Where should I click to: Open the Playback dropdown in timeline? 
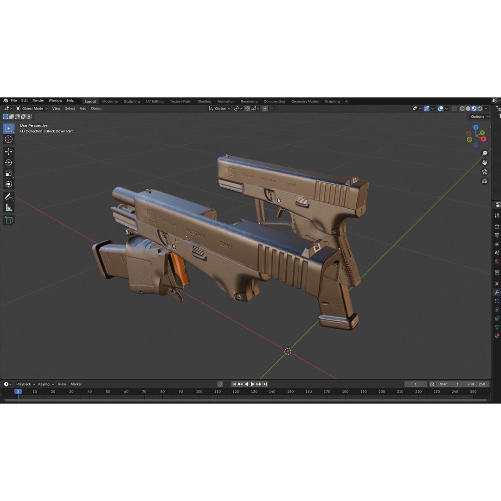[x=26, y=384]
